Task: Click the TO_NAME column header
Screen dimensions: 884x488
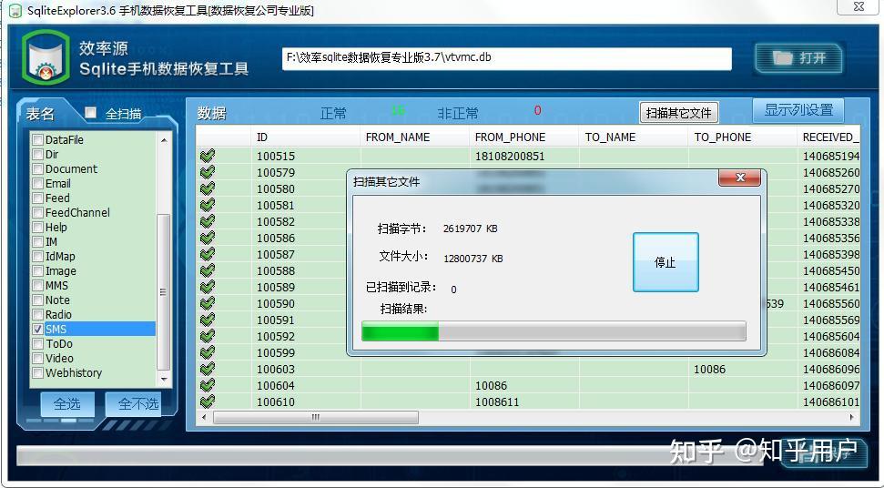Action: pyautogui.click(x=633, y=137)
